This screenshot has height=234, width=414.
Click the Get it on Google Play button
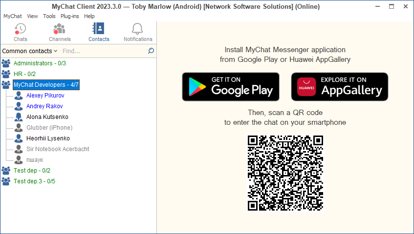[x=231, y=87]
